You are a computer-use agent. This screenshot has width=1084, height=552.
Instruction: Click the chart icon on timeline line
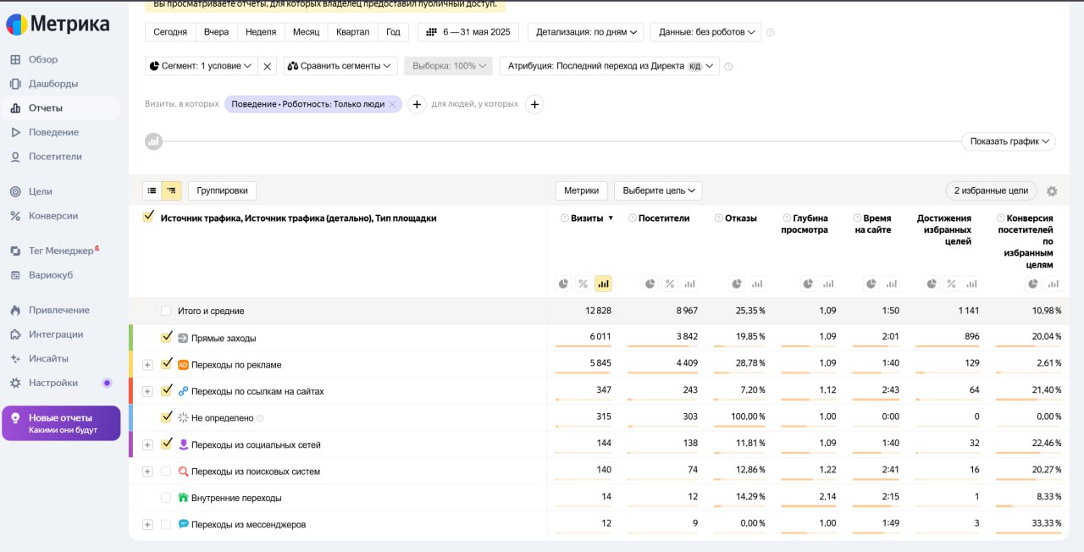pyautogui.click(x=153, y=141)
